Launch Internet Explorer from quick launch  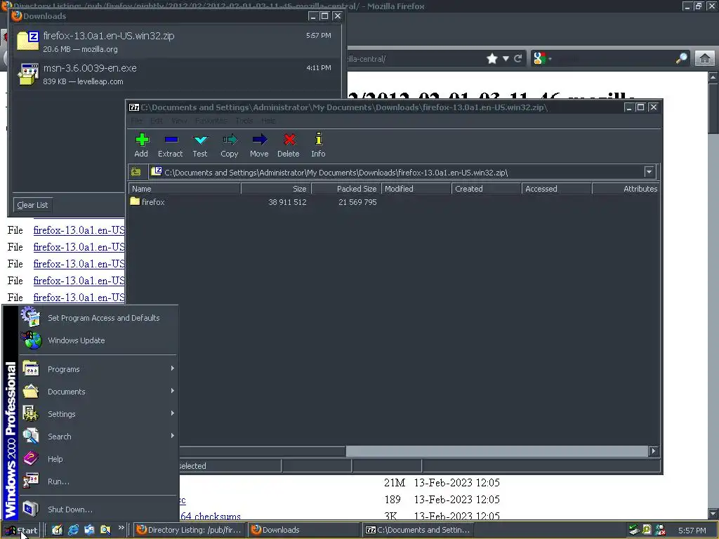pos(73,530)
